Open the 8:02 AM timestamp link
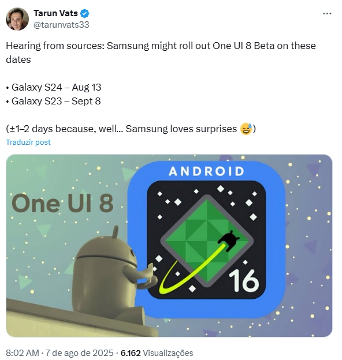This screenshot has width=342, height=360. tap(23, 353)
